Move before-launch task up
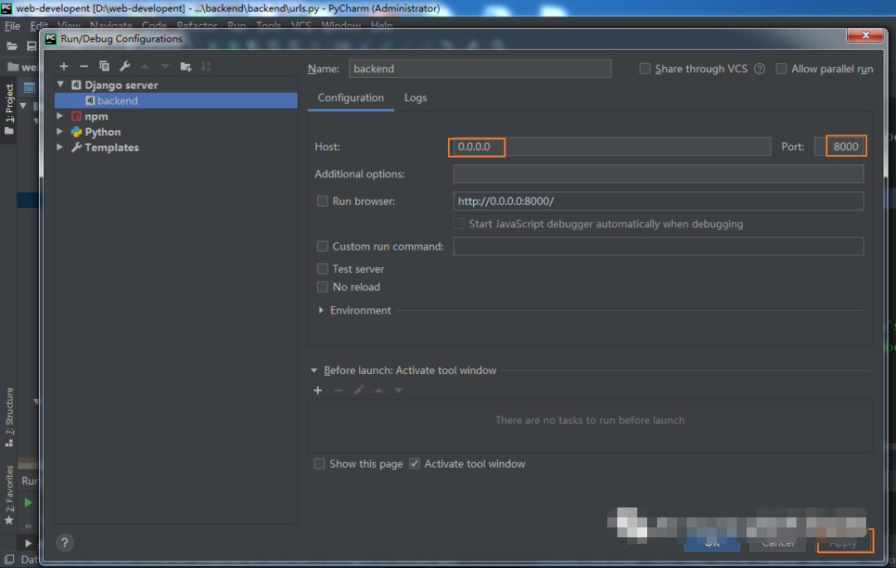This screenshot has height=568, width=896. pyautogui.click(x=378, y=391)
